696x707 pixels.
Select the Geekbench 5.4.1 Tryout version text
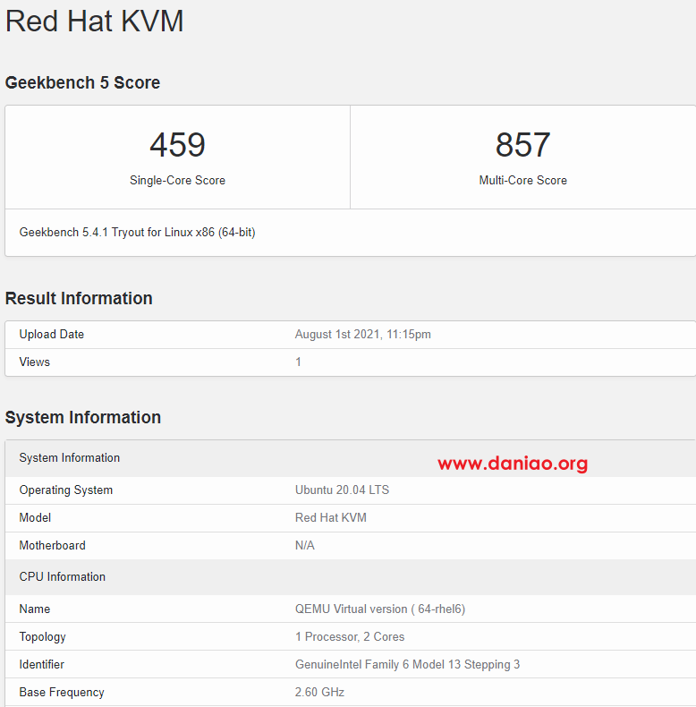point(138,232)
